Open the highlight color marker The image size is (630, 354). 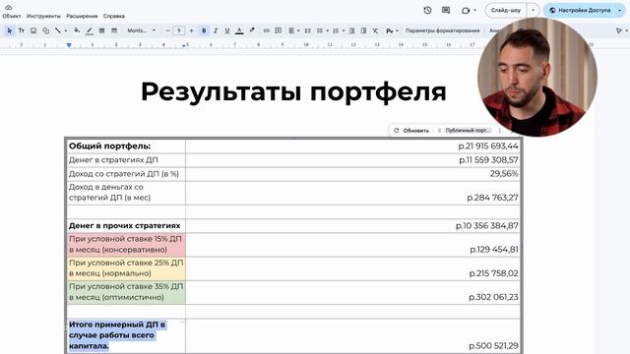pyautogui.click(x=252, y=30)
